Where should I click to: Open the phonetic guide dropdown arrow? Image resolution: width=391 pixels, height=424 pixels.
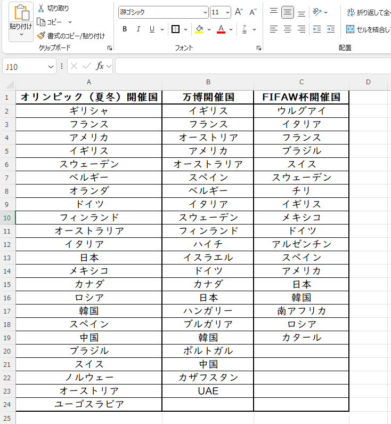(254, 29)
